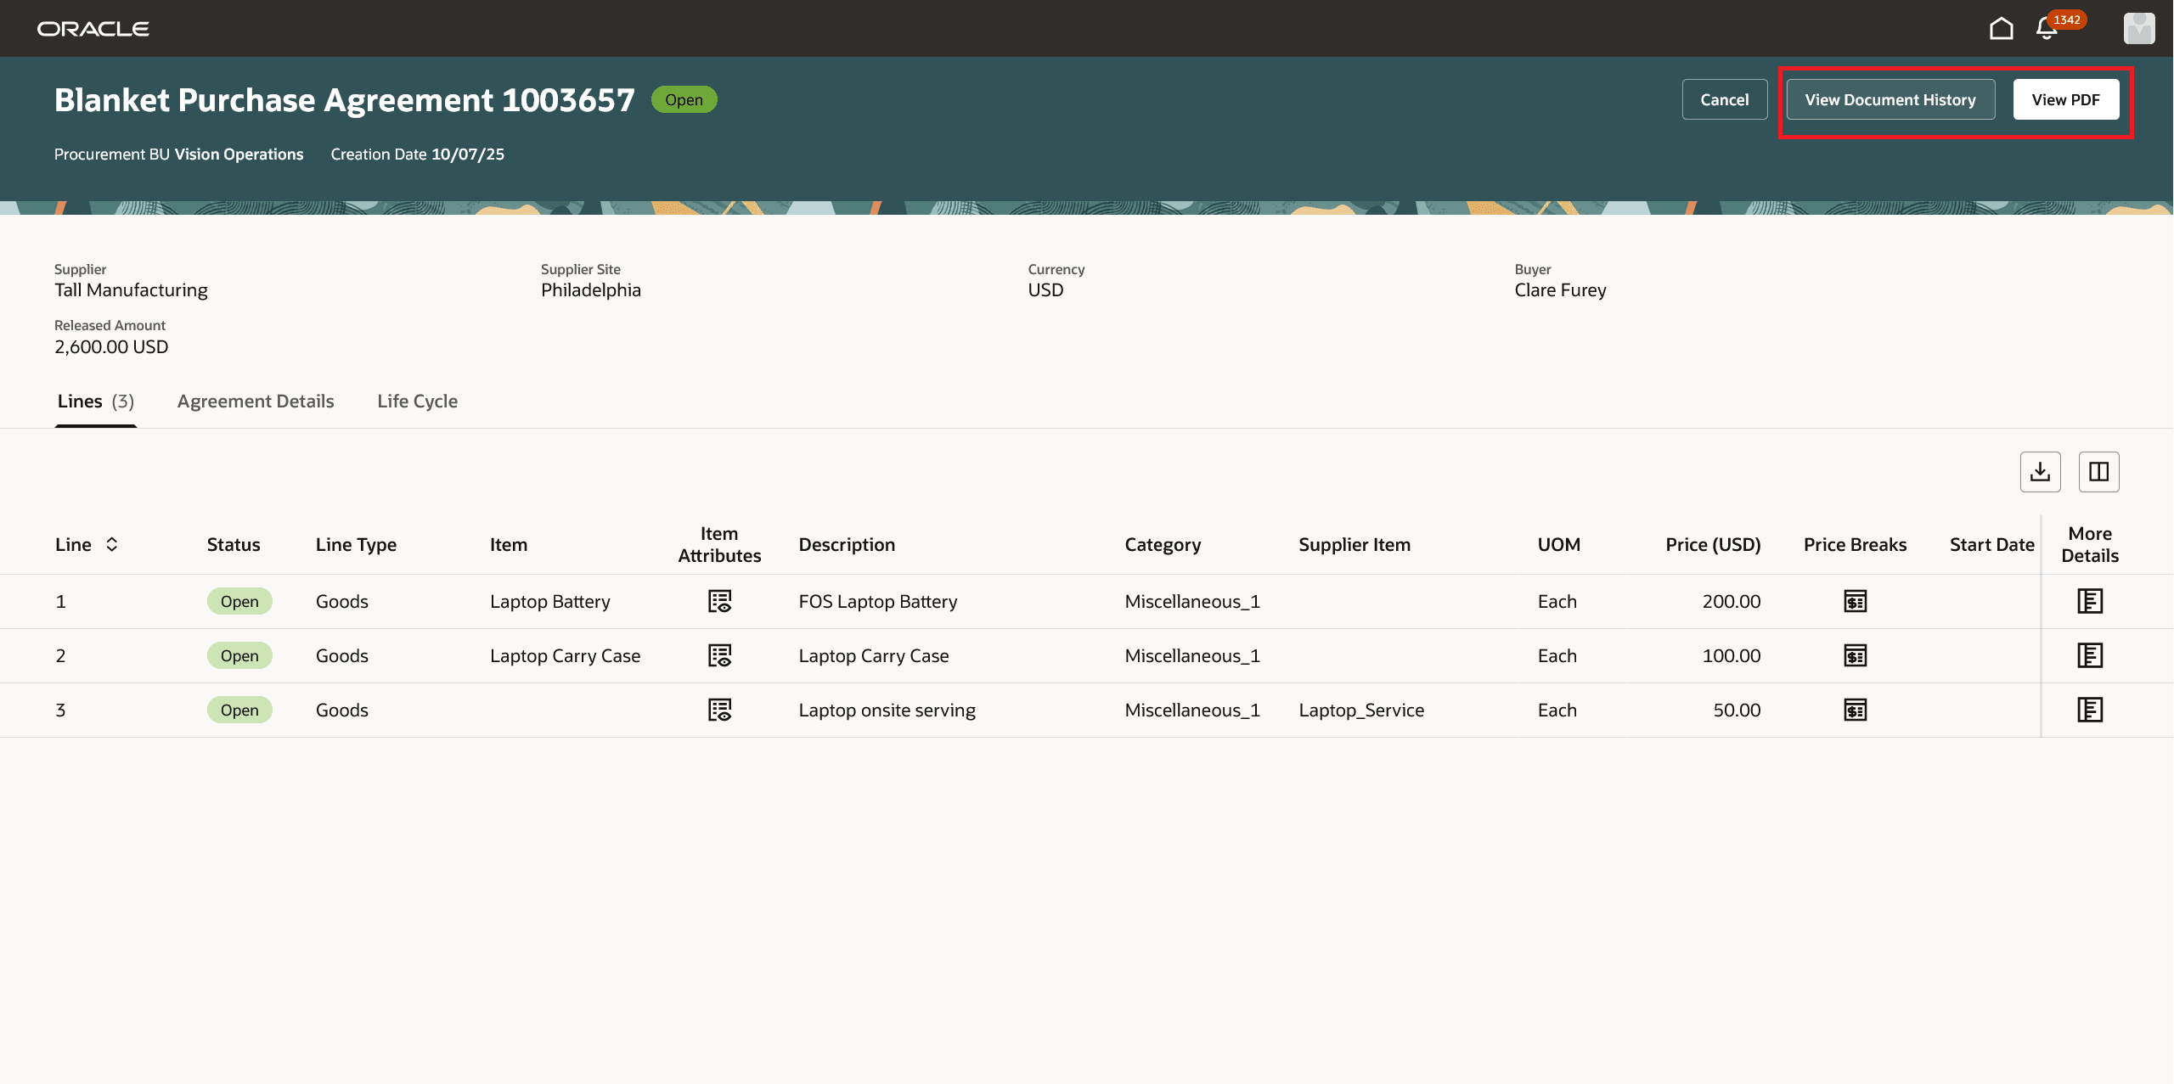Select the Lines (3) tab
Viewport: 2174px width, 1084px height.
tap(95, 402)
